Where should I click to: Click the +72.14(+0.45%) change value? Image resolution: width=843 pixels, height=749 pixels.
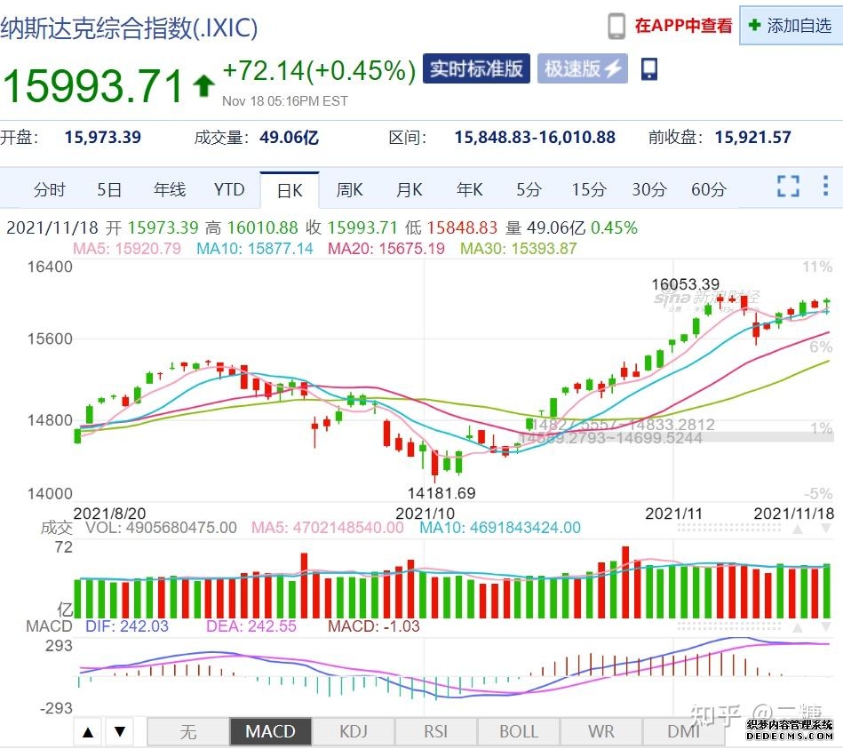click(320, 70)
